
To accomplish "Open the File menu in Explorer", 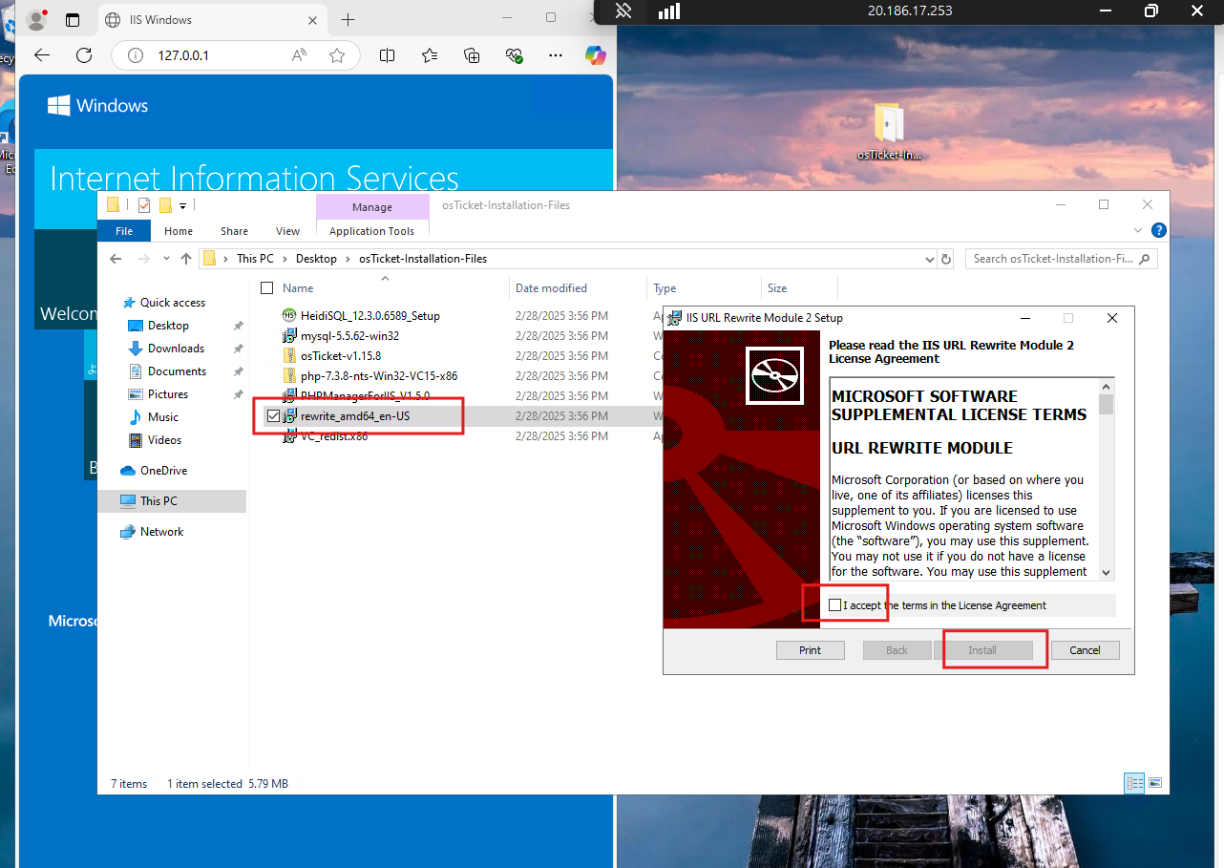I will pyautogui.click(x=124, y=230).
